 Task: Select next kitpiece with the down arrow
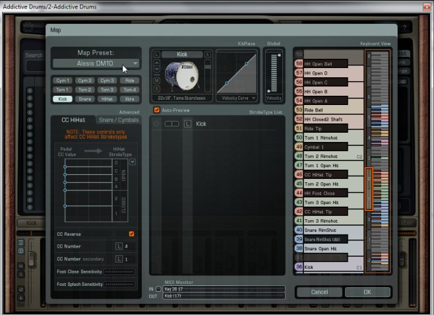pyautogui.click(x=156, y=69)
